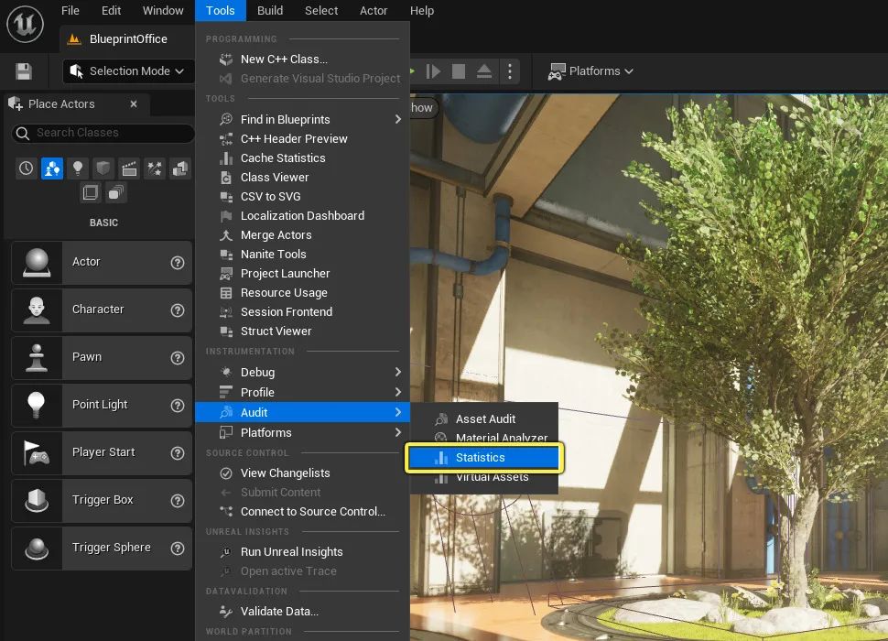Open the Window menu
Screen dimensions: 888x641
point(163,11)
